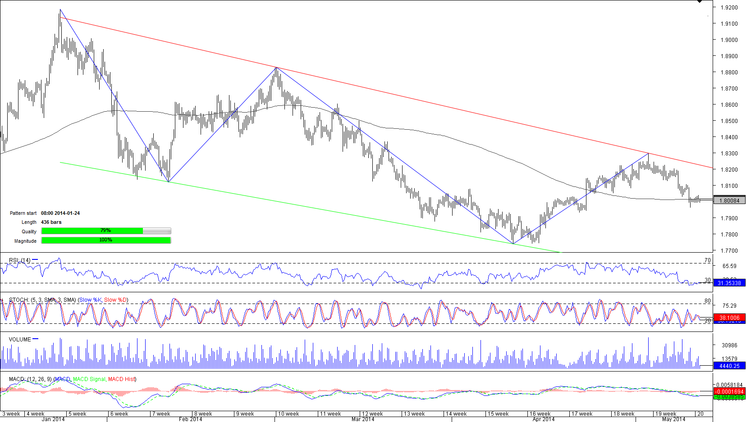Click the 1.7700 price axis label
This screenshot has width=746, height=422.
point(729,250)
